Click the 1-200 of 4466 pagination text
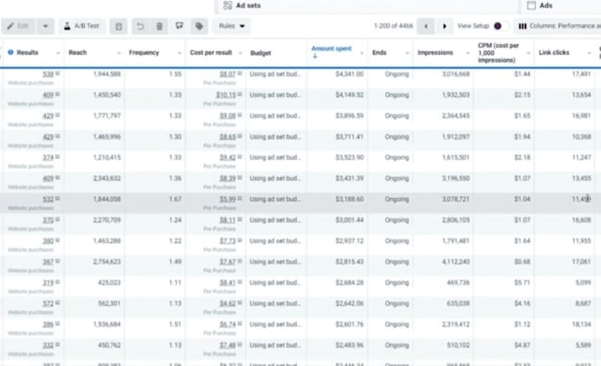The image size is (601, 366). point(393,26)
